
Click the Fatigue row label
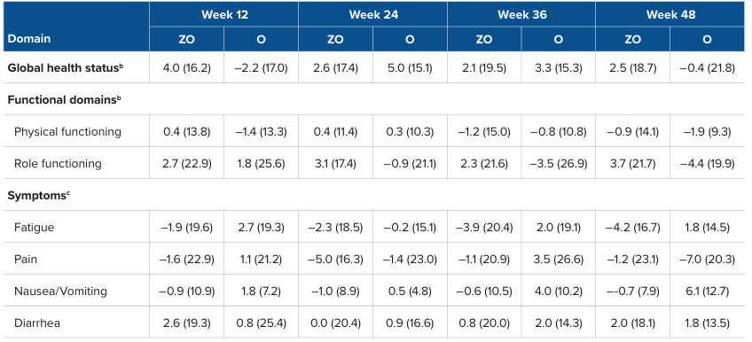(x=34, y=228)
